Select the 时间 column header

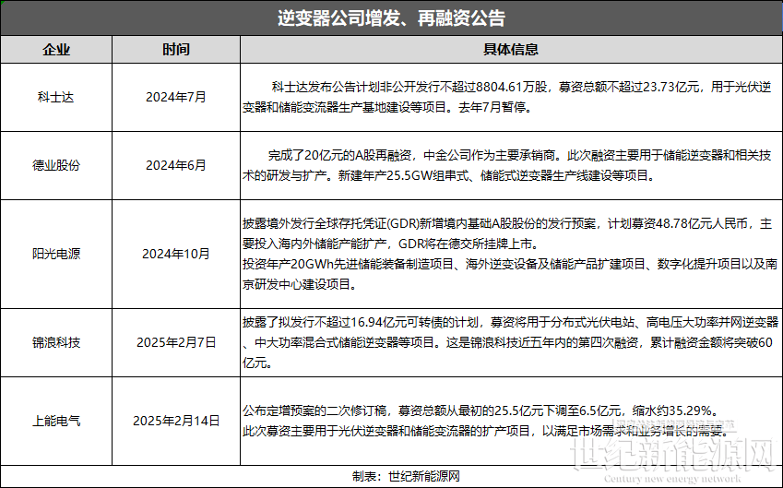[x=176, y=50]
